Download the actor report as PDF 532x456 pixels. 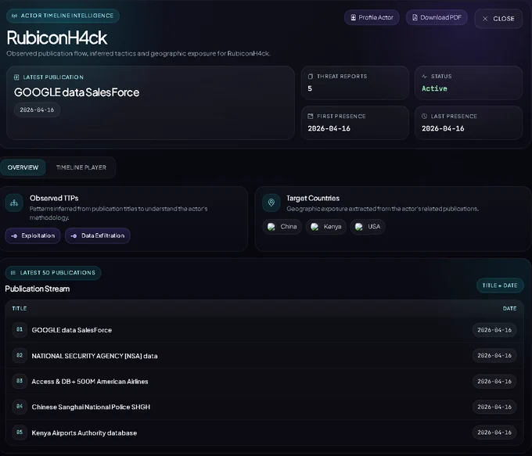(437, 17)
